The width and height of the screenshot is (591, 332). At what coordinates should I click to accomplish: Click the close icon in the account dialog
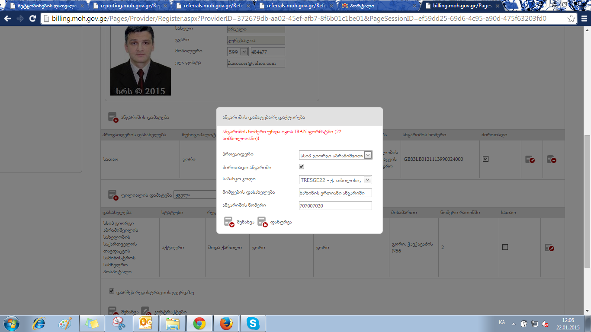click(x=263, y=222)
